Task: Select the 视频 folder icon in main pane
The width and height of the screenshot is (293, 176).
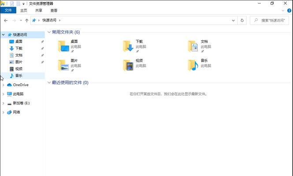Action: (128, 65)
